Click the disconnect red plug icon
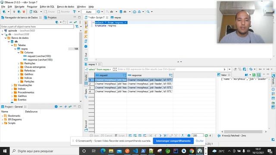Viewport: 276px width, 155px height. pyautogui.click(x=24, y=12)
